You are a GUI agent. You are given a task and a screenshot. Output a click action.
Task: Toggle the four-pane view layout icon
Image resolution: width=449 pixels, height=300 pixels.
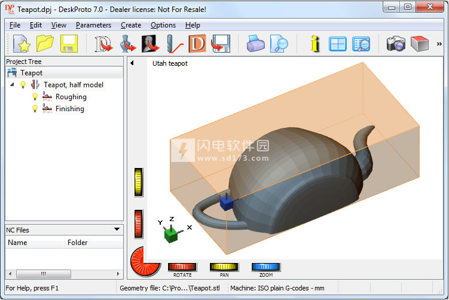[338, 44]
